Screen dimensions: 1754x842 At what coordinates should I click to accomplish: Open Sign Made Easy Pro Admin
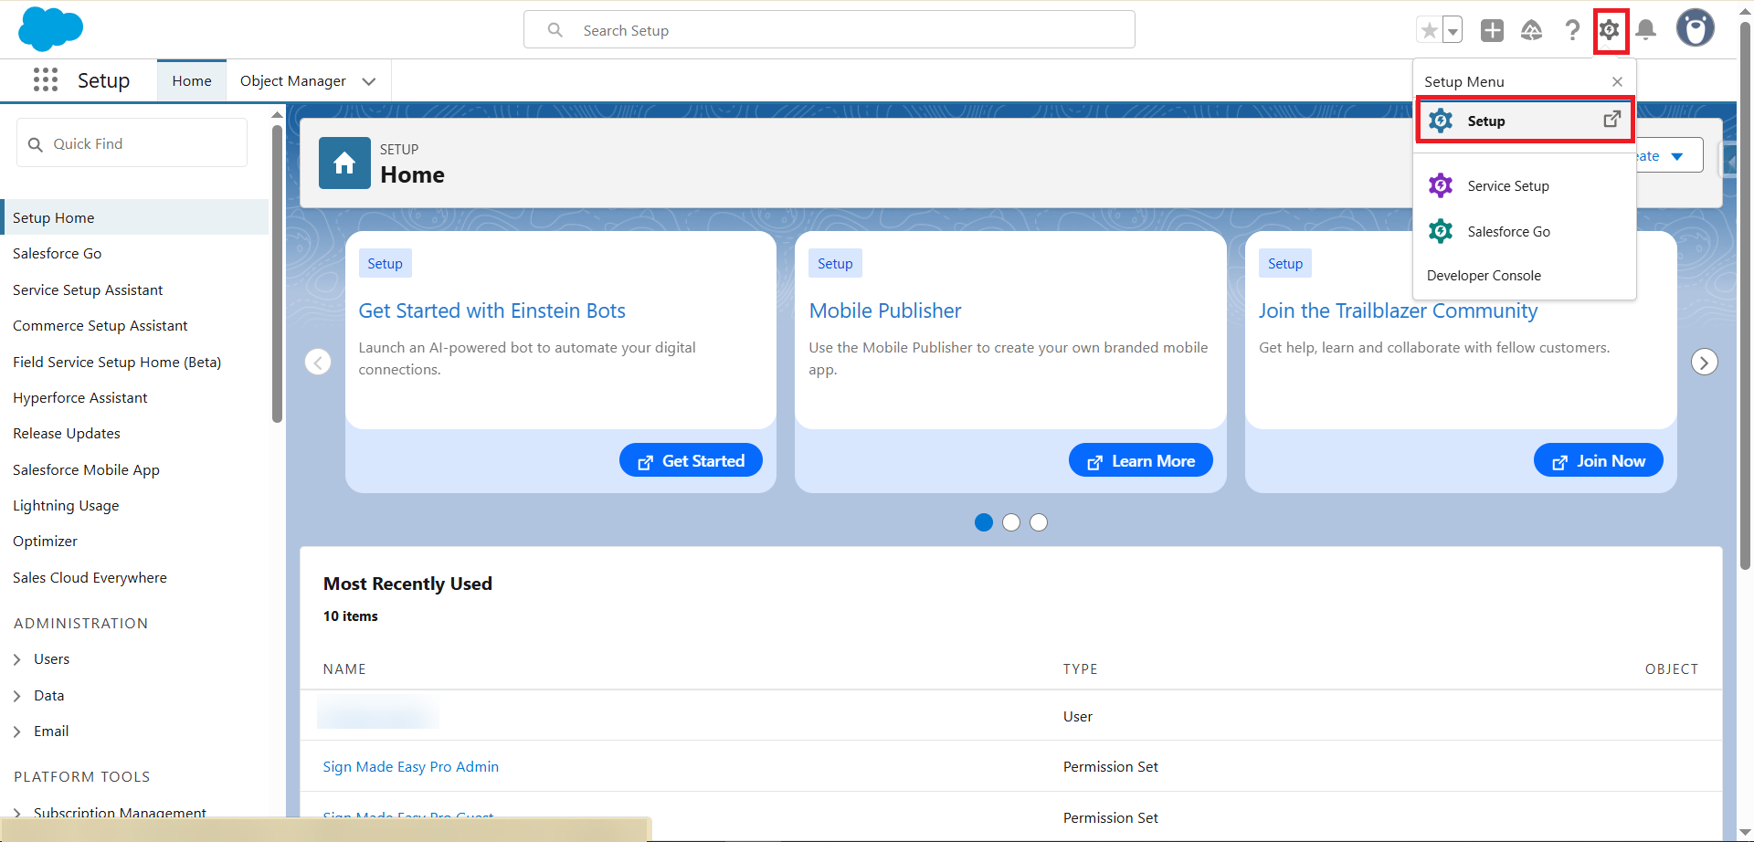tap(411, 767)
